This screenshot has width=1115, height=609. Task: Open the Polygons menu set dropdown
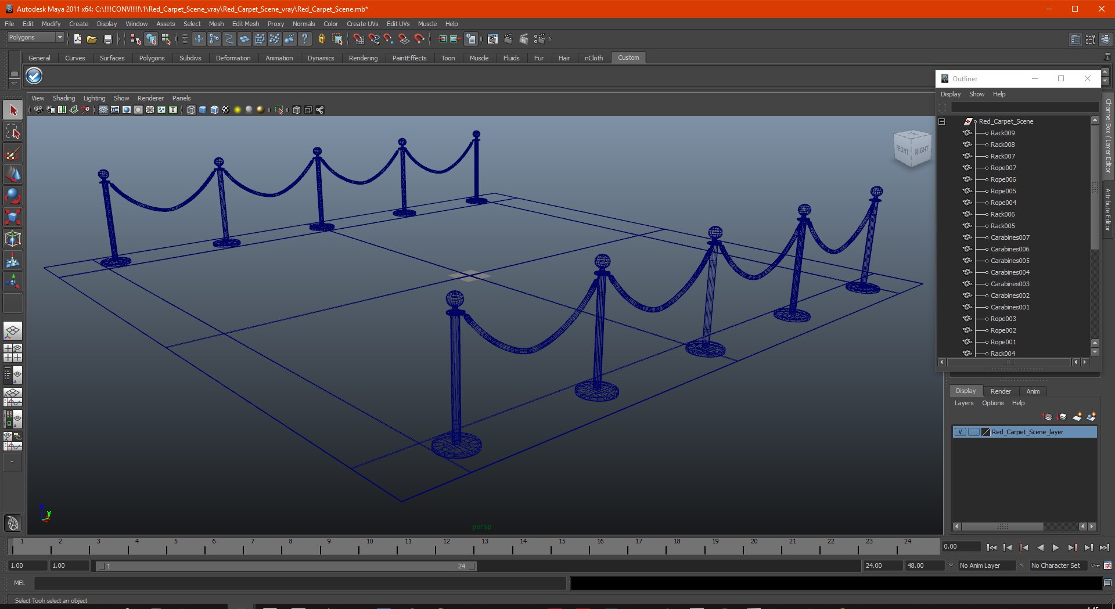coord(35,37)
